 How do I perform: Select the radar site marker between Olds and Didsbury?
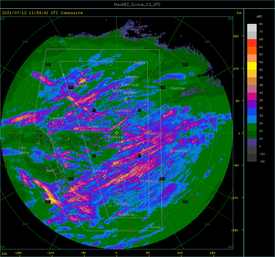[117, 133]
